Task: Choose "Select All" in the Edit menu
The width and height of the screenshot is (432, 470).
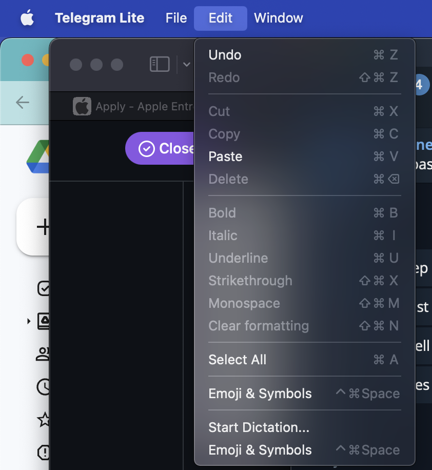Action: tap(238, 360)
